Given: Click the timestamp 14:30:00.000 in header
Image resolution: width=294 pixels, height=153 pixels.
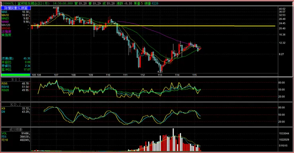Looking at the screenshot, I should [x=63, y=3].
